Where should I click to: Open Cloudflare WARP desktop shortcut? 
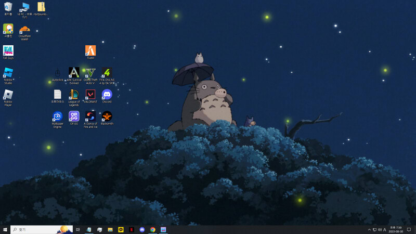coord(24,32)
